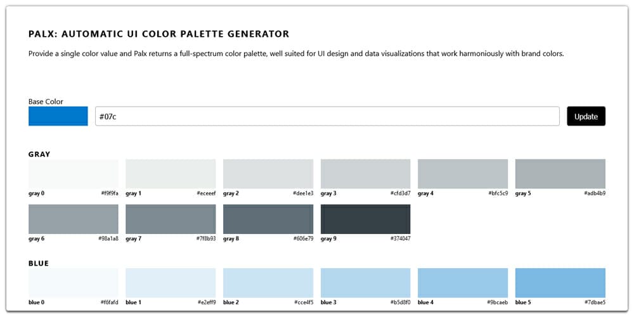Viewport: 634px width, 317px height.
Task: Select the blue 1 color swatch
Action: click(x=171, y=283)
